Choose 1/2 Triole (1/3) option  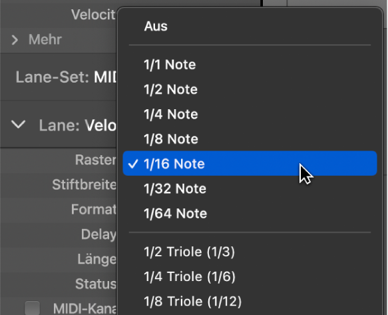(x=250, y=252)
